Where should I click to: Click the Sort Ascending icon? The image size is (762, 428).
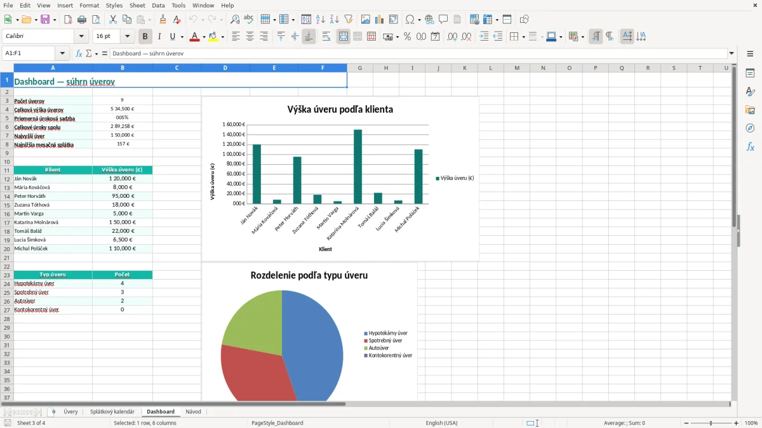click(321, 20)
